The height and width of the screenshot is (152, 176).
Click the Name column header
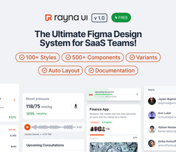point(151,90)
